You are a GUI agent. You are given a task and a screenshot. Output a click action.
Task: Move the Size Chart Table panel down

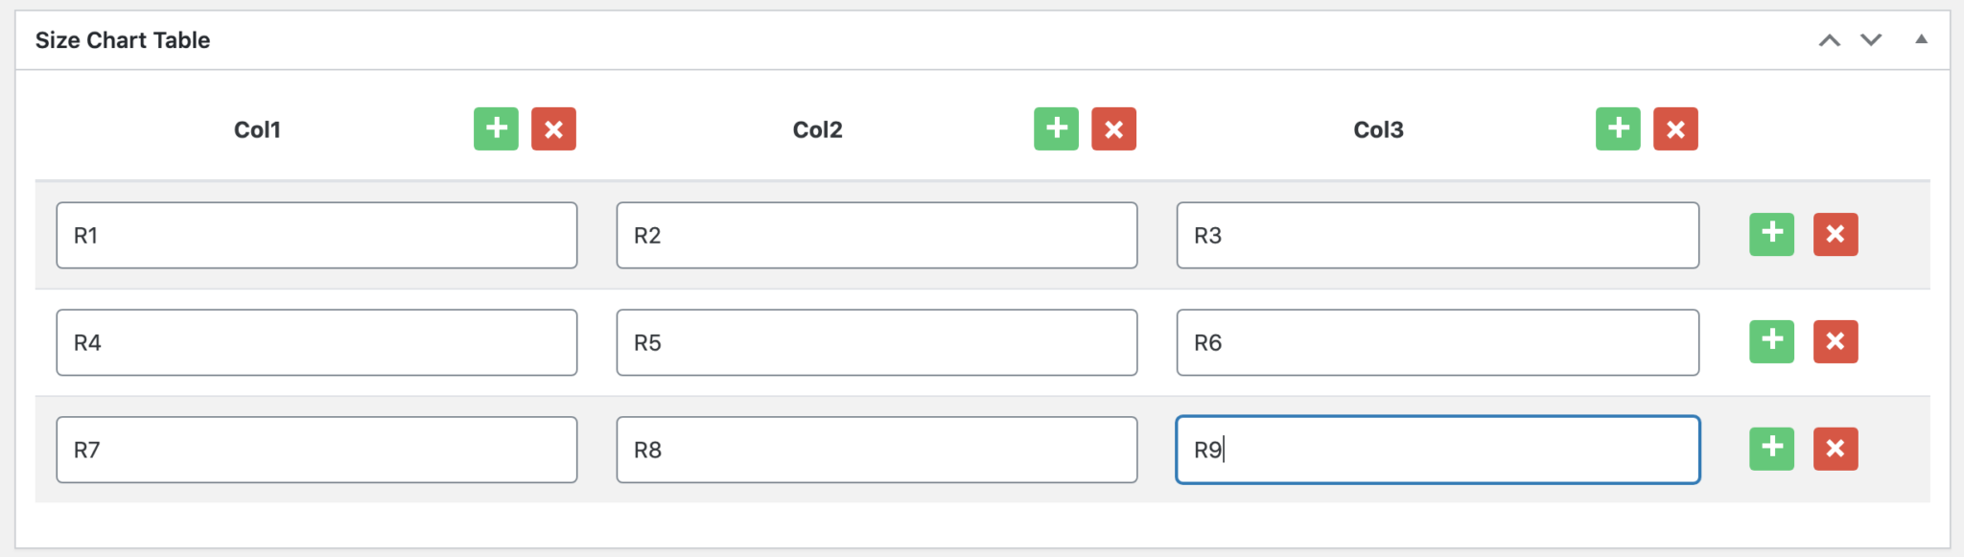(1870, 40)
